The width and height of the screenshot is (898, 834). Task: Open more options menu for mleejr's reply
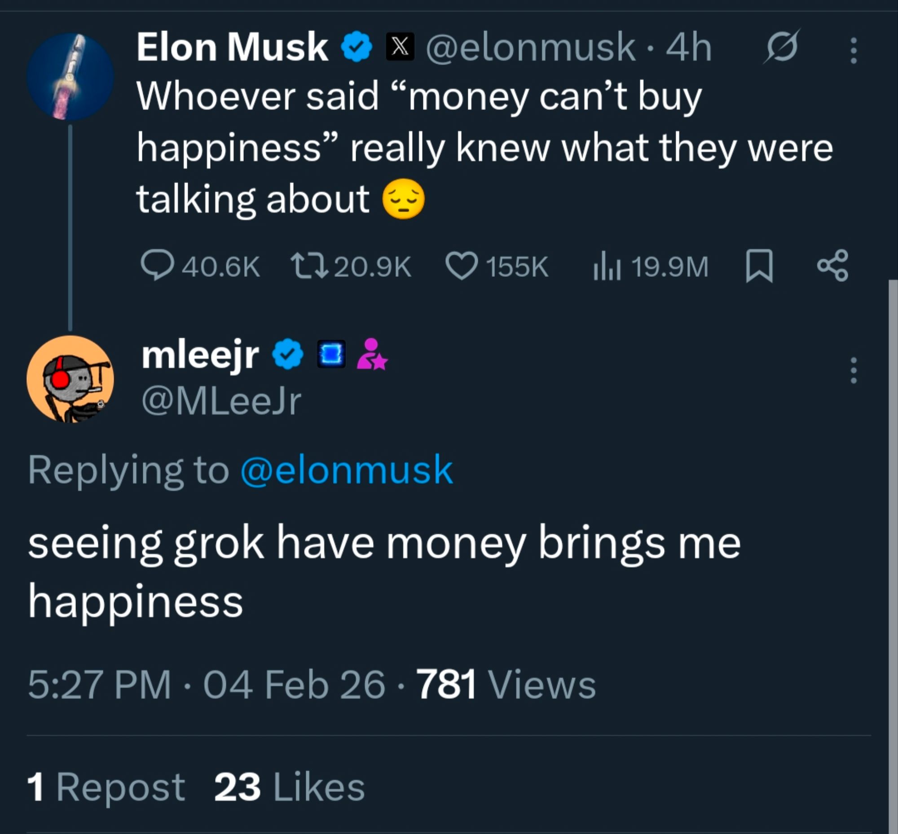coord(853,370)
